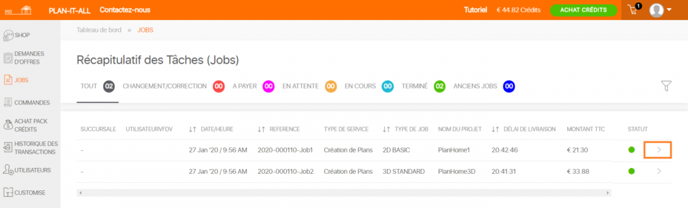688x208 pixels.
Task: Open Achat Pack Crédits in sidebar
Action: click(x=25, y=125)
